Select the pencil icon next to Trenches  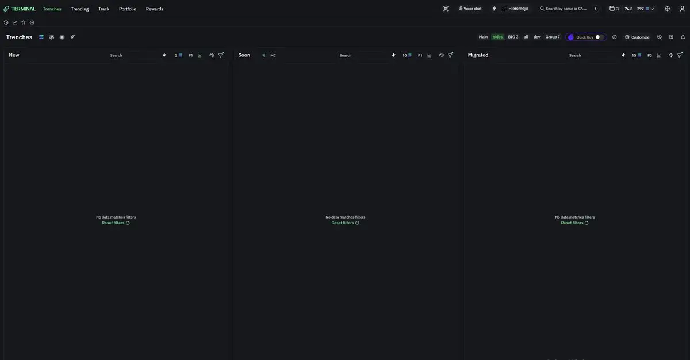click(72, 37)
